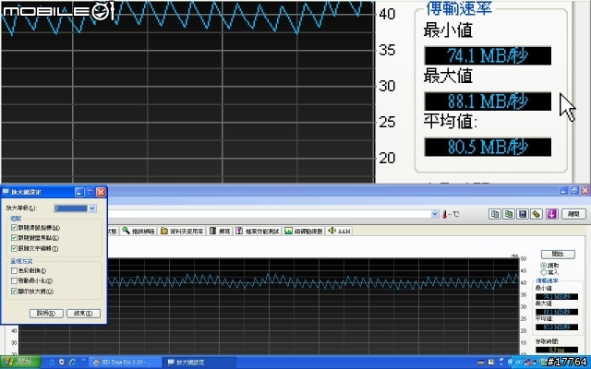
Task: Switch to Magnifier settings taskbar button
Action: pos(199,363)
